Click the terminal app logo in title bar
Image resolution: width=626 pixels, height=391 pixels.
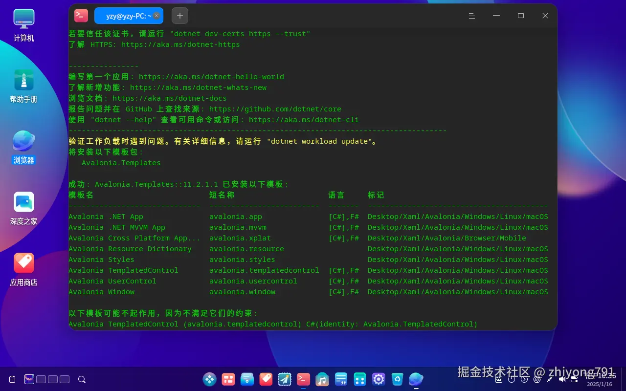[81, 16]
